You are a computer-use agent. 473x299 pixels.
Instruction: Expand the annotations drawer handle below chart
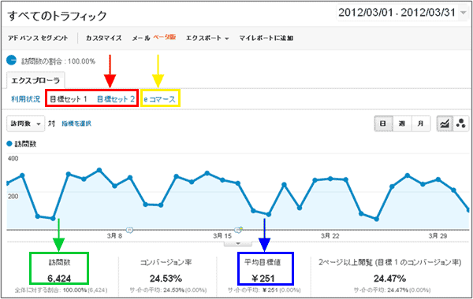point(238,243)
